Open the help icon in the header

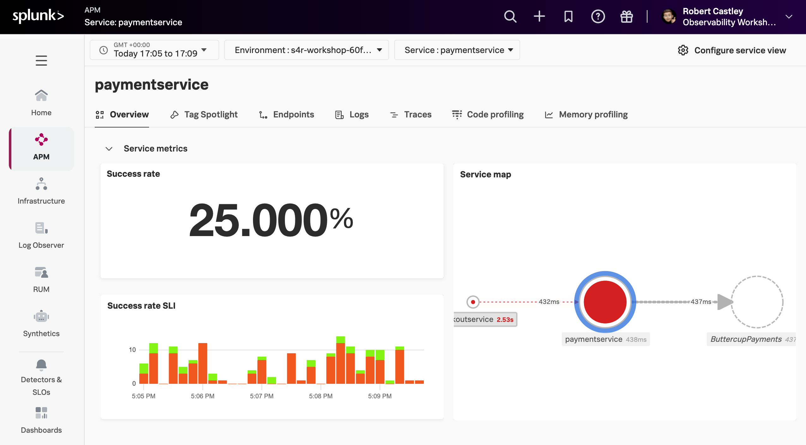pyautogui.click(x=597, y=16)
